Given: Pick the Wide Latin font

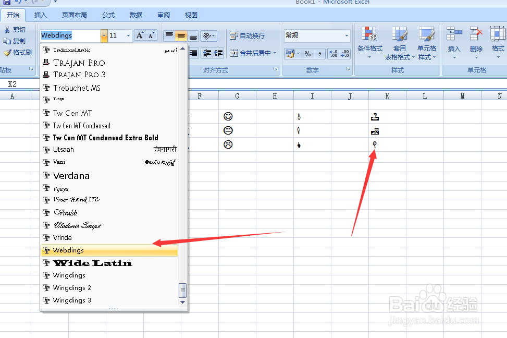Looking at the screenshot, I should coord(109,263).
